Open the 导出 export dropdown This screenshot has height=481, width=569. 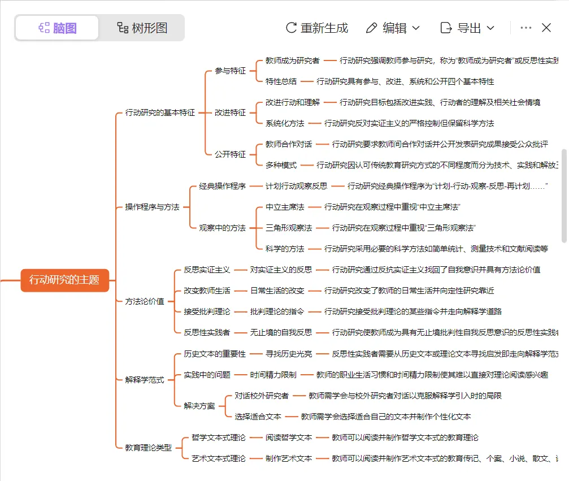click(467, 28)
